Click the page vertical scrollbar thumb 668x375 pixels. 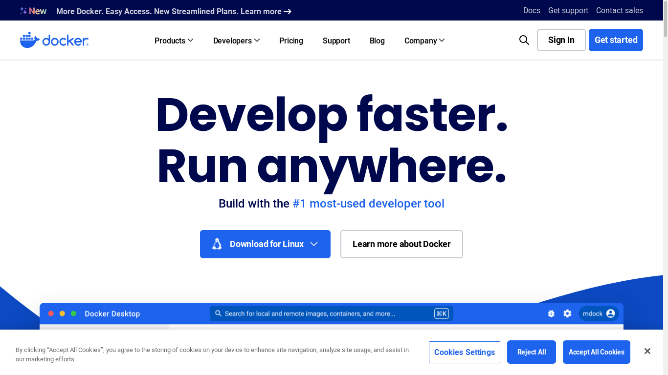pos(666,20)
